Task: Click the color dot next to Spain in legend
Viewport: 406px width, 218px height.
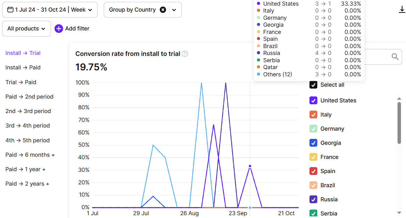Action: pyautogui.click(x=259, y=39)
